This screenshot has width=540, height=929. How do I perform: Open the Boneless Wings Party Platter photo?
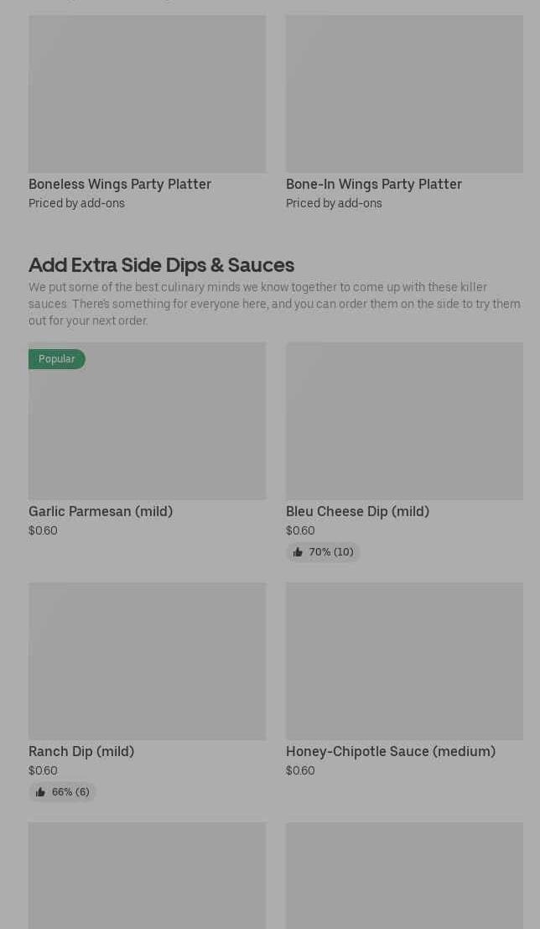click(147, 94)
